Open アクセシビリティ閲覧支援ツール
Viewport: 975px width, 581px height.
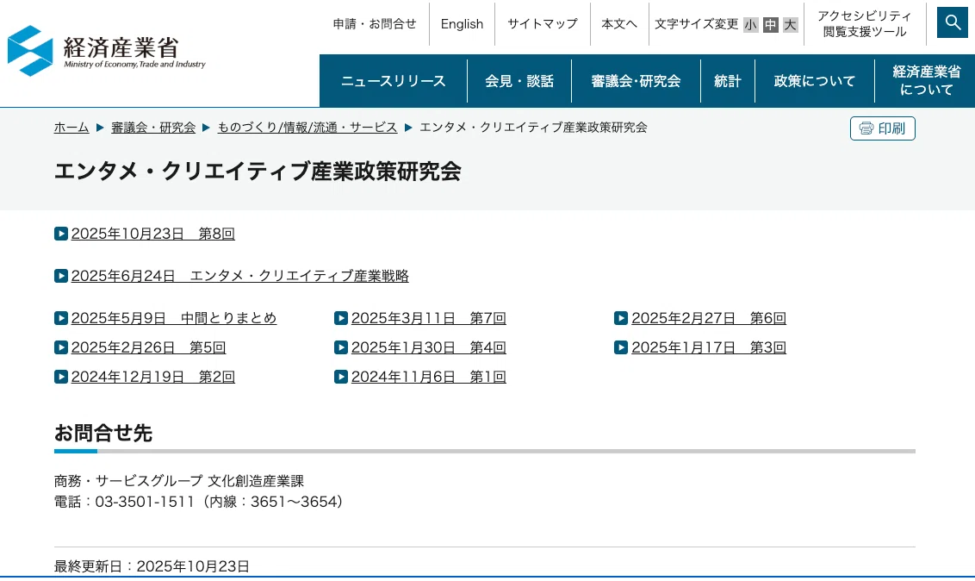pyautogui.click(x=864, y=23)
